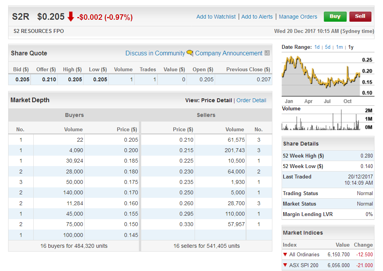Click seller volume 64,000 at price 0.230
The height and width of the screenshot is (271, 383).
[236, 172]
